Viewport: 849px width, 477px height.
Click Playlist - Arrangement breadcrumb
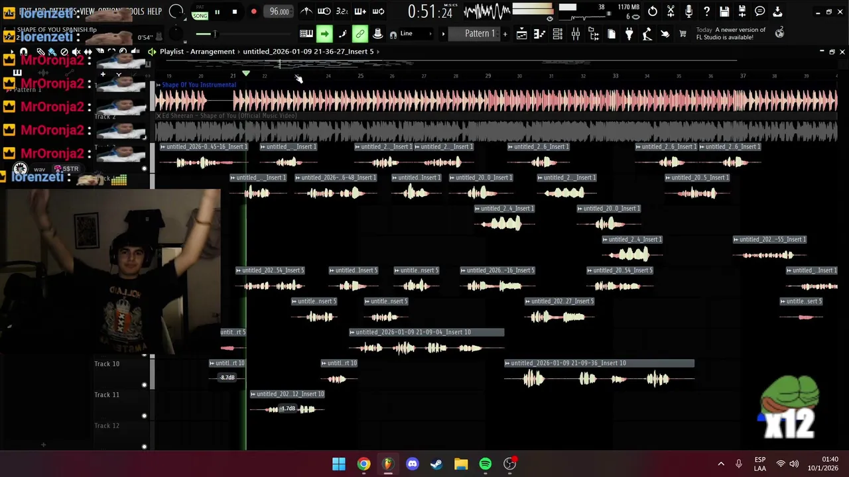coord(197,52)
